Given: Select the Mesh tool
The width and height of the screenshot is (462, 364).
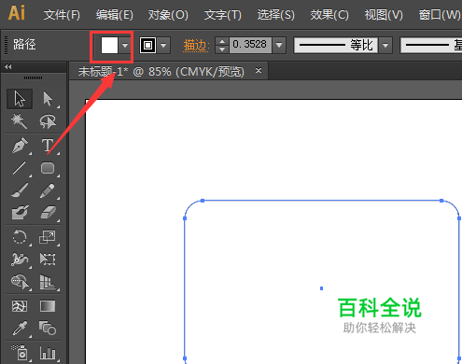Looking at the screenshot, I should pyautogui.click(x=20, y=306).
